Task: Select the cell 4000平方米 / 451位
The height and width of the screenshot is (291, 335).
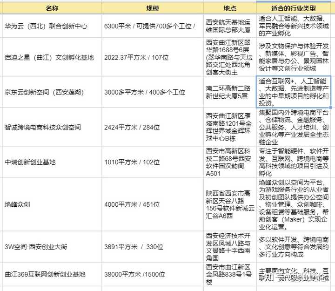Action: coord(153,204)
